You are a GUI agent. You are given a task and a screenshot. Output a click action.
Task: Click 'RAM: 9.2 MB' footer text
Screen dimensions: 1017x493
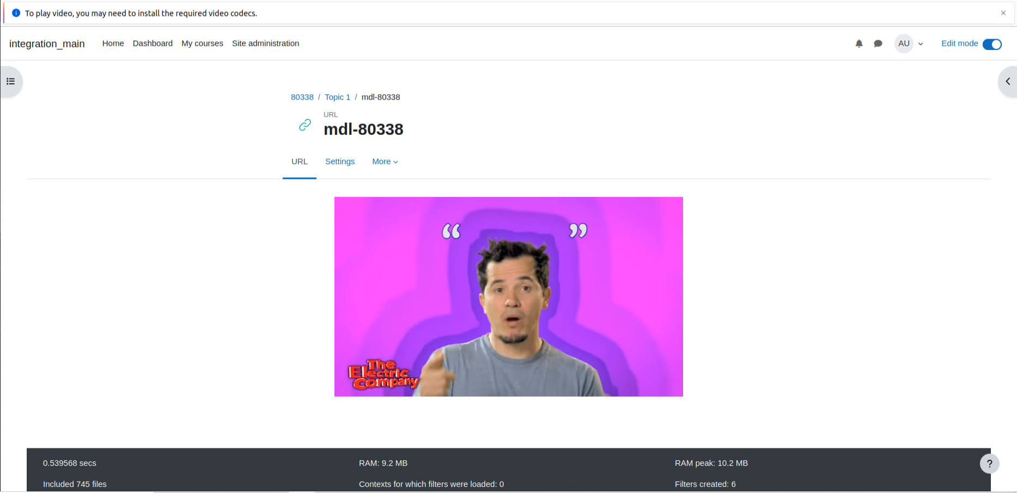click(x=383, y=463)
